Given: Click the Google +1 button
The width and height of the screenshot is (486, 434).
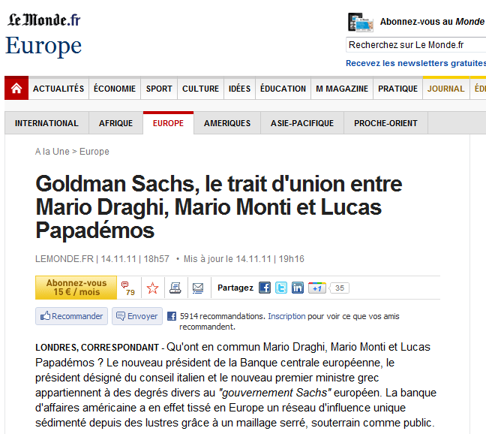Looking at the screenshot, I should point(317,288).
